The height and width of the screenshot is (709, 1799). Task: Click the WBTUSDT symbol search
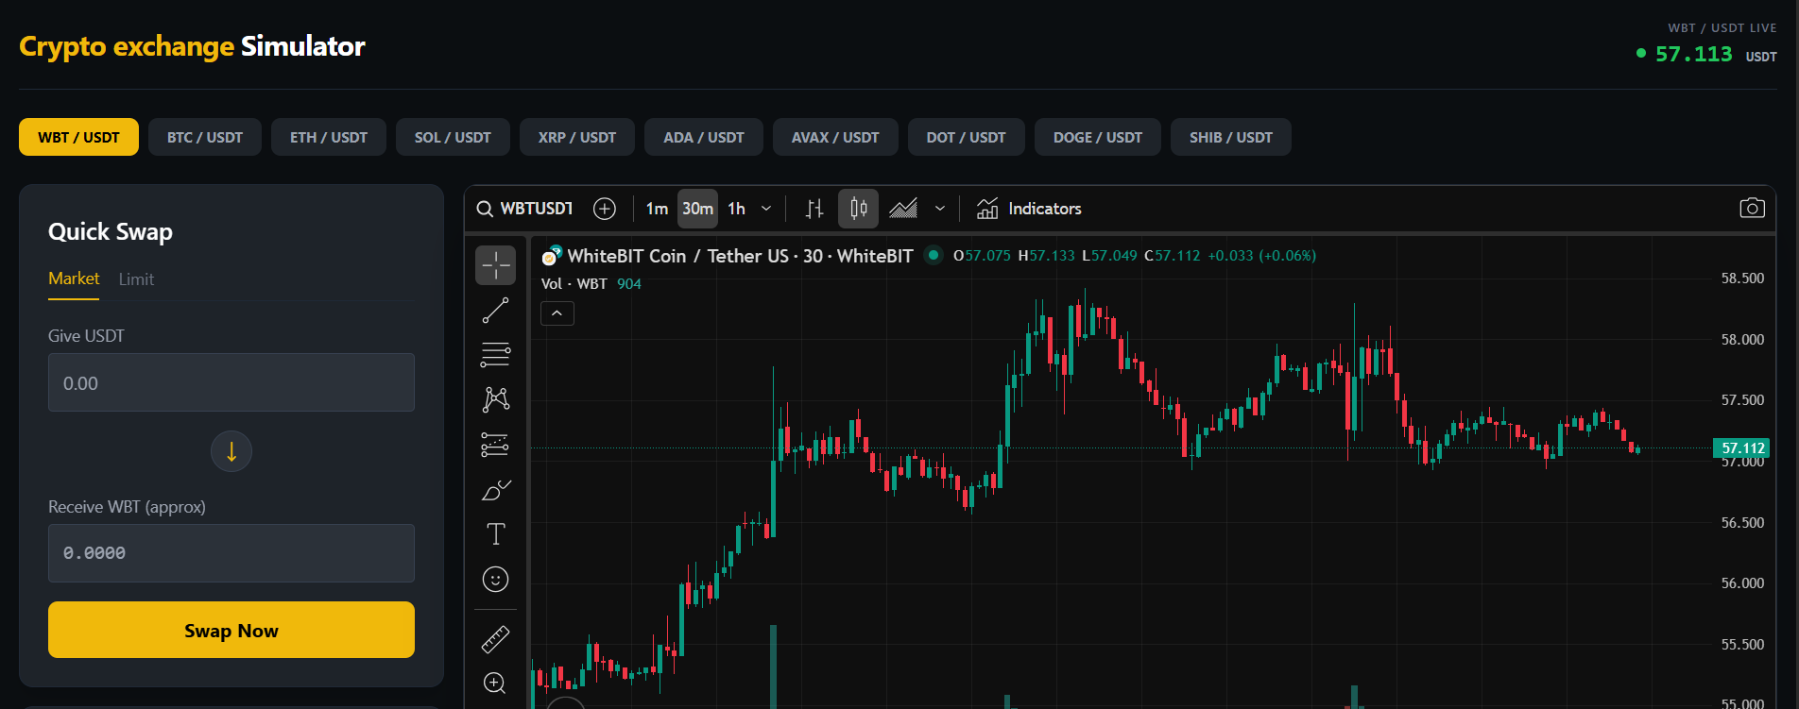(525, 209)
